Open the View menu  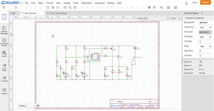(x=58, y=3)
